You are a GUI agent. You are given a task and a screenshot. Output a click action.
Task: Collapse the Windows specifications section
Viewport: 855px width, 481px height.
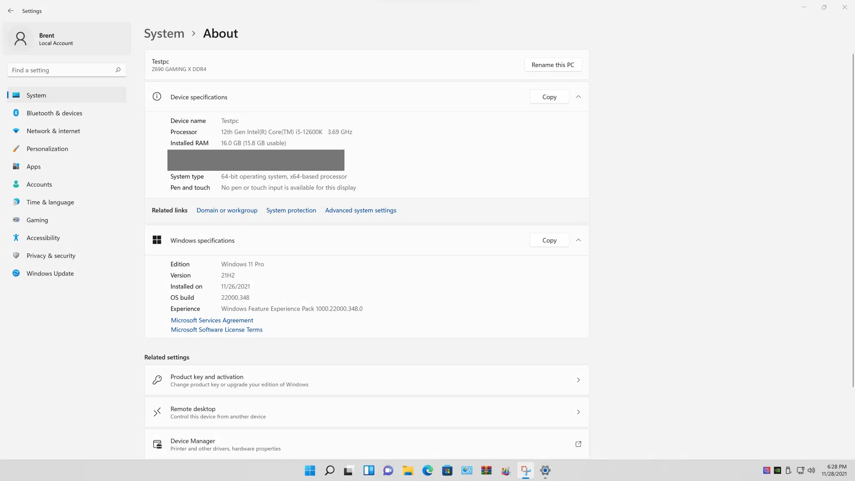578,240
